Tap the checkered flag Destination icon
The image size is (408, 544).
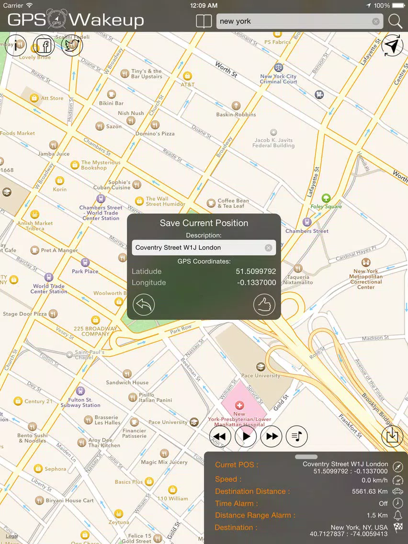click(398, 528)
